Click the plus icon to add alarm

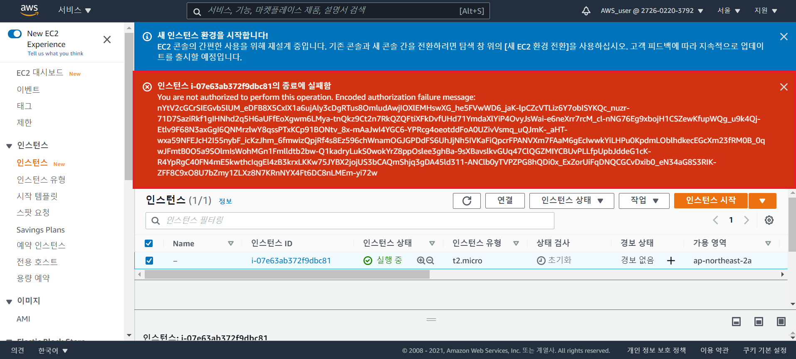(671, 261)
